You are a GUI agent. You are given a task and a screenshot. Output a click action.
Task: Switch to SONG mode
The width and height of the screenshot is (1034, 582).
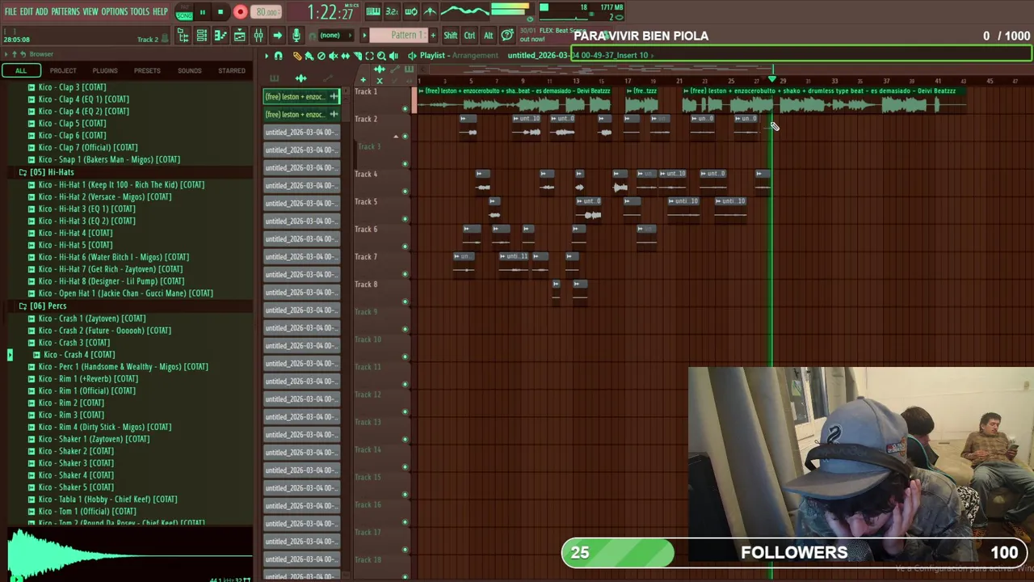pos(184,16)
